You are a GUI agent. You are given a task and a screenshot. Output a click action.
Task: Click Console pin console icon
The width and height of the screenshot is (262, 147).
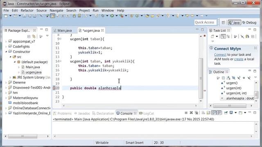226,113
